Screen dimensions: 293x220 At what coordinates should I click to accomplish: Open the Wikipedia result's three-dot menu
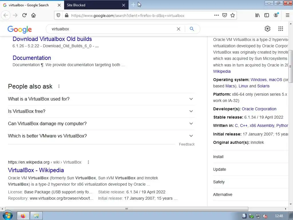88,162
